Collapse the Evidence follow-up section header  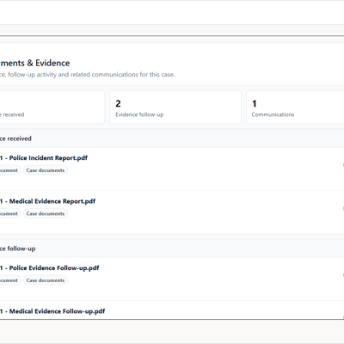pos(172,249)
